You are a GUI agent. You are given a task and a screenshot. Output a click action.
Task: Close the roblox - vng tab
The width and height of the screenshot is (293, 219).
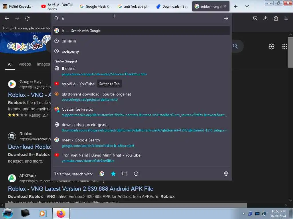(x=225, y=6)
